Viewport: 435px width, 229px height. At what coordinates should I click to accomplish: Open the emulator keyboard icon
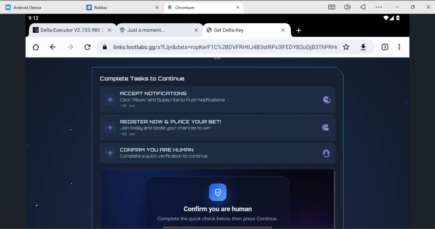coord(331,7)
